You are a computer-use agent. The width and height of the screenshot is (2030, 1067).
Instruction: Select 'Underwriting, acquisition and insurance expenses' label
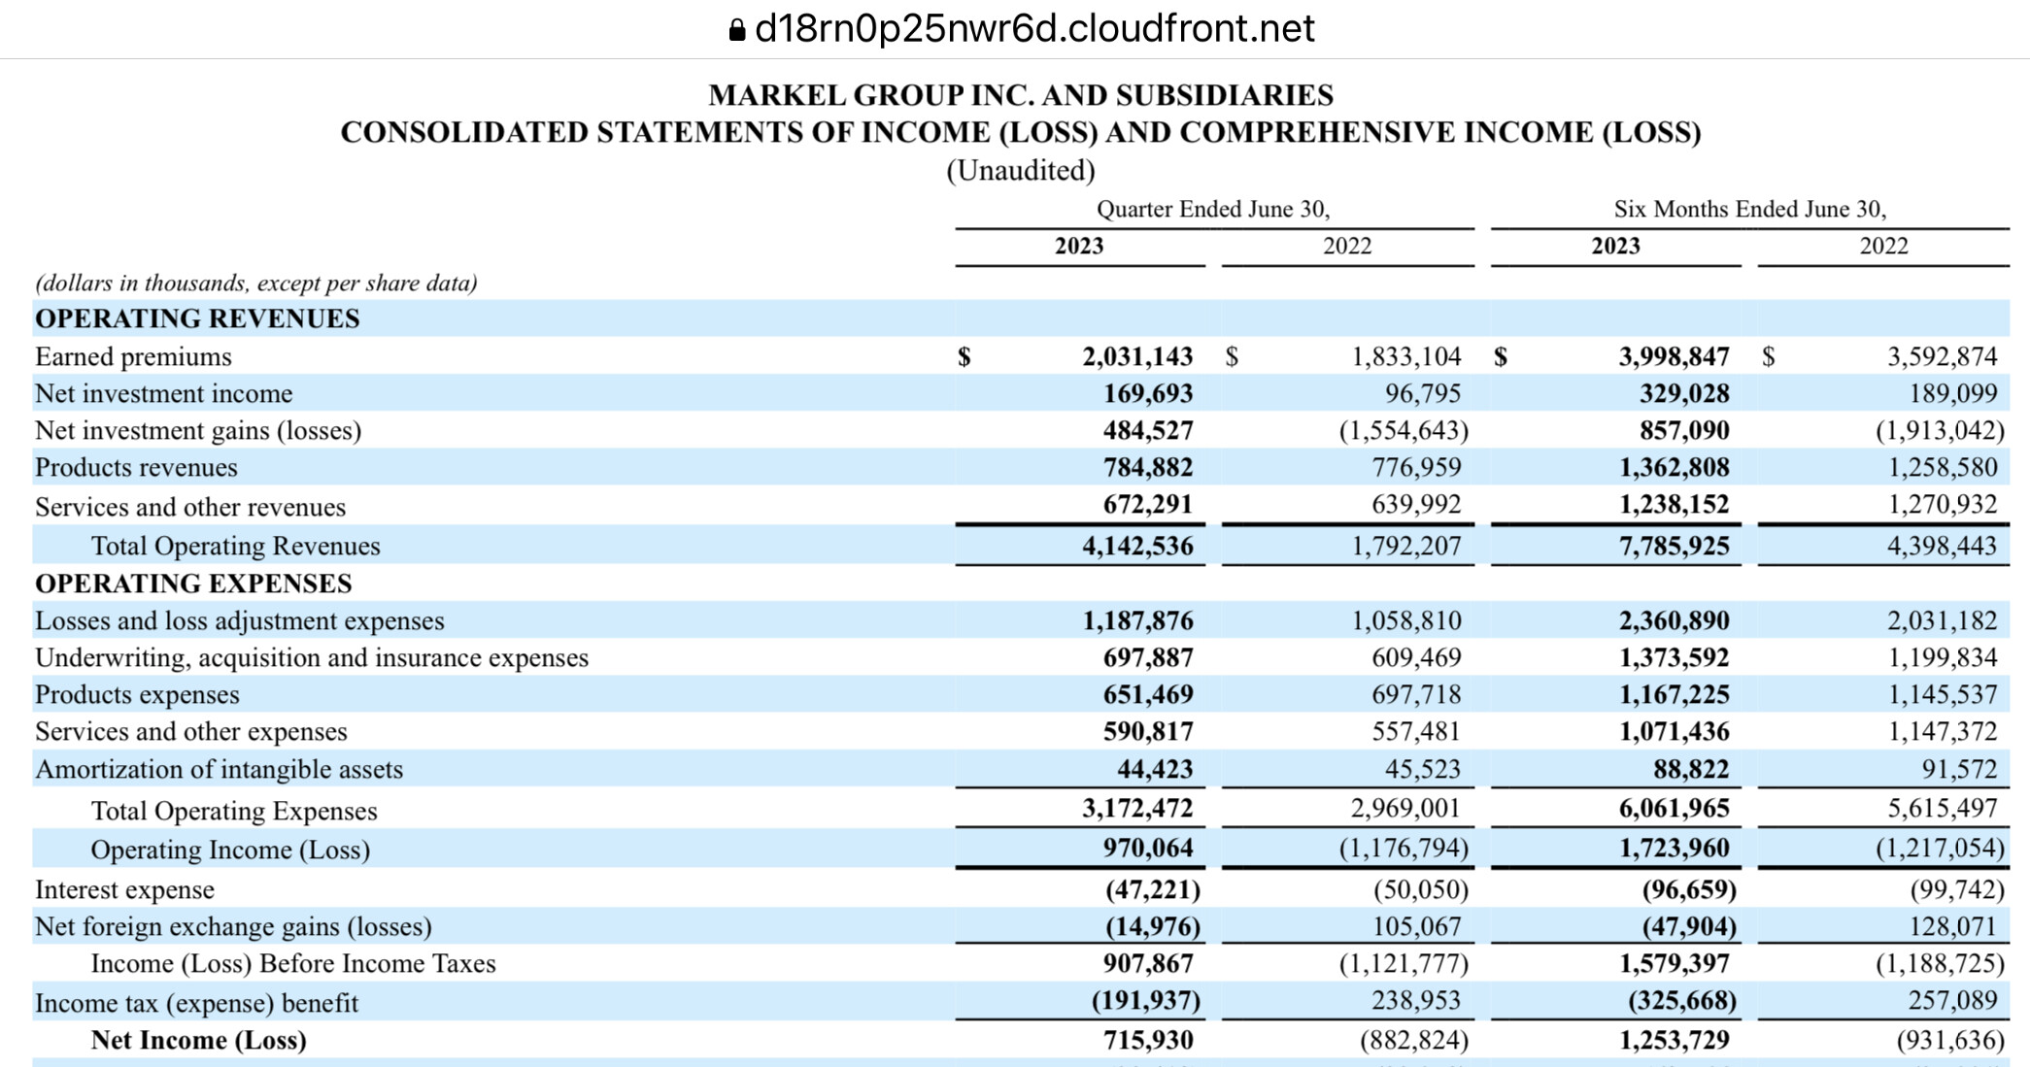[312, 658]
